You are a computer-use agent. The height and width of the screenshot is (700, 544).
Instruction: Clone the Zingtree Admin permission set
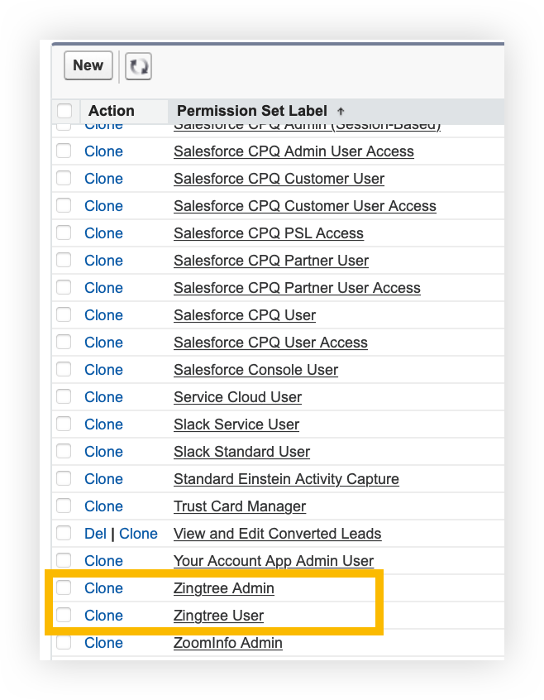tap(103, 588)
